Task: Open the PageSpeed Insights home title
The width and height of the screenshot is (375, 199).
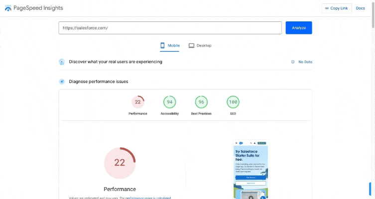Action: (x=38, y=8)
